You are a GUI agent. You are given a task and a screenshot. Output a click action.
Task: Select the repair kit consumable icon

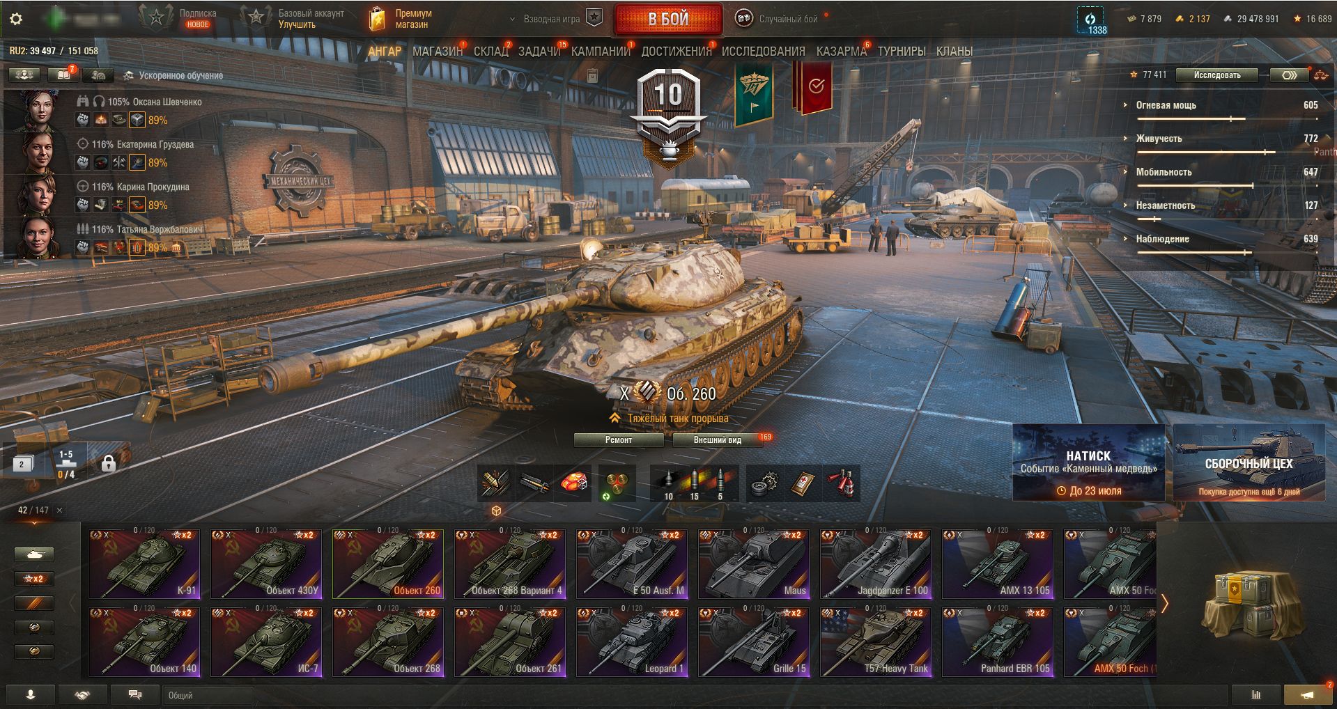pos(764,483)
